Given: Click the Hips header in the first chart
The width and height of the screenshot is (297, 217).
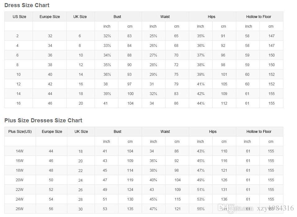Looking at the screenshot, I should pyautogui.click(x=211, y=17).
